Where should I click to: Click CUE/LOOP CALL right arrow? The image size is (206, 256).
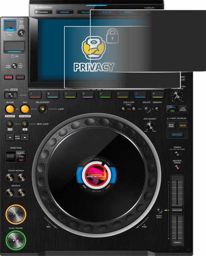pos(134,109)
